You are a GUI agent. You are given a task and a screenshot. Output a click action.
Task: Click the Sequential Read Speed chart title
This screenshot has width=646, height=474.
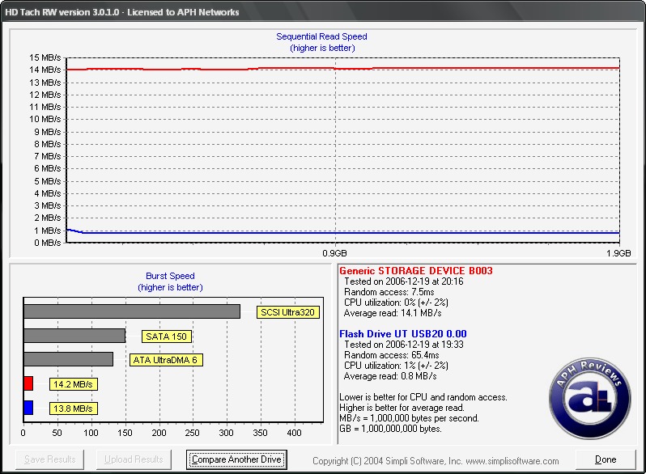(x=321, y=36)
